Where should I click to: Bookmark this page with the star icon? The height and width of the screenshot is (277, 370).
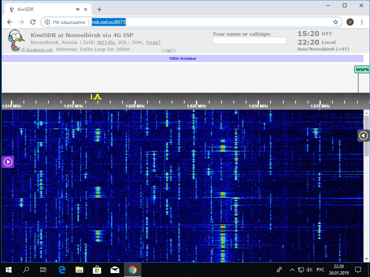point(335,22)
